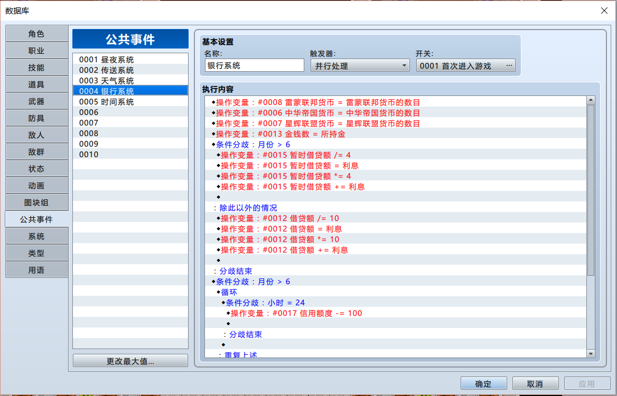Select line #0017 信用额度 -= 100
This screenshot has height=396, width=617.
[x=396, y=313]
